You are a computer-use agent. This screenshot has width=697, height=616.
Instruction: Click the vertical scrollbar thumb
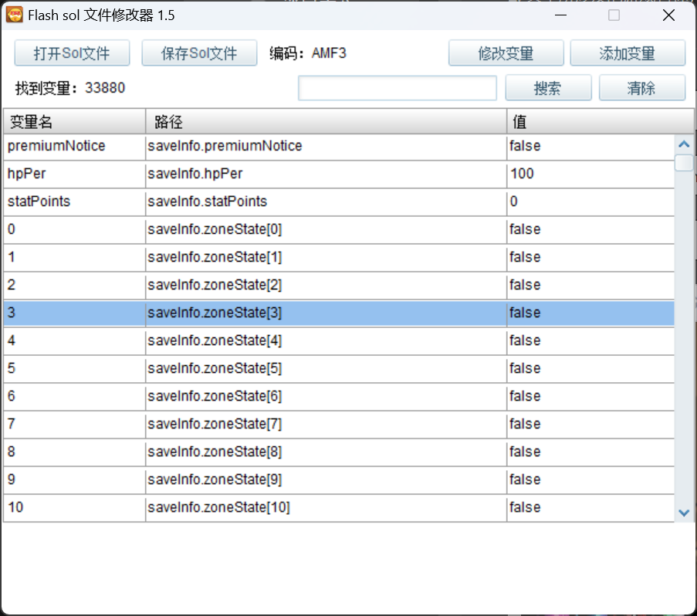coord(683,163)
